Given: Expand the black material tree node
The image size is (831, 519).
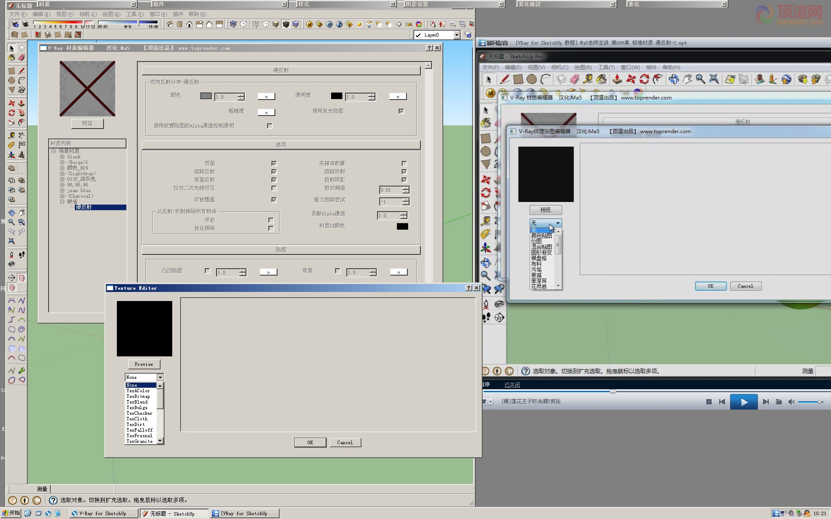Looking at the screenshot, I should click(62, 157).
